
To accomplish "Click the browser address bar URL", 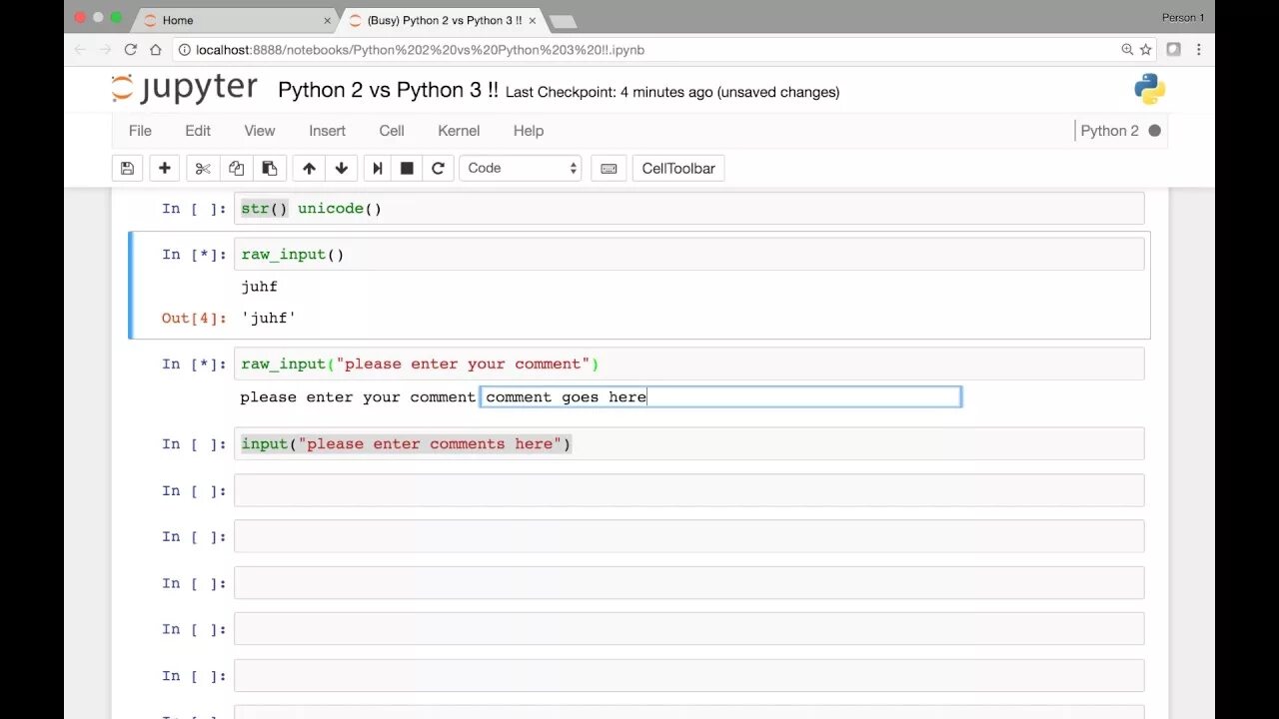I will (x=420, y=49).
